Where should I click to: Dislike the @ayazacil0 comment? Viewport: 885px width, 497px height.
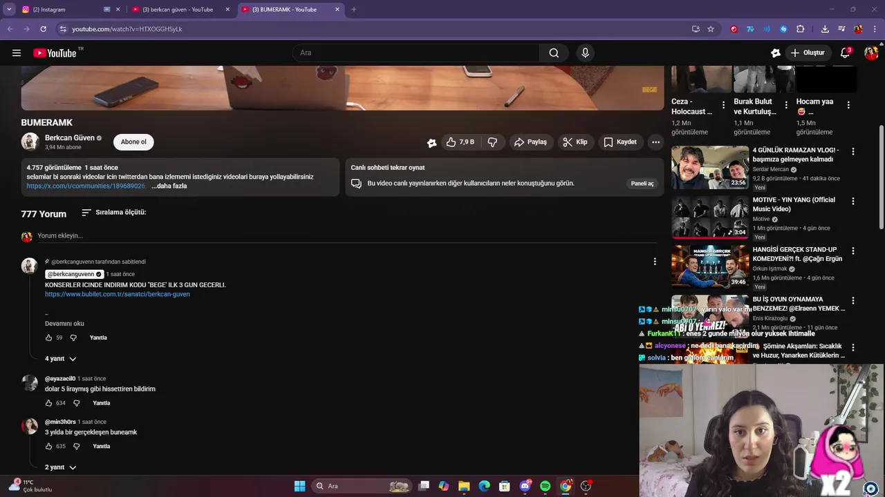tap(77, 403)
